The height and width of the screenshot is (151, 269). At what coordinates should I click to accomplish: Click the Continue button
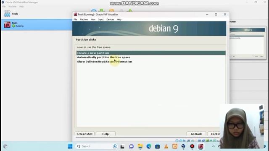tap(214, 134)
